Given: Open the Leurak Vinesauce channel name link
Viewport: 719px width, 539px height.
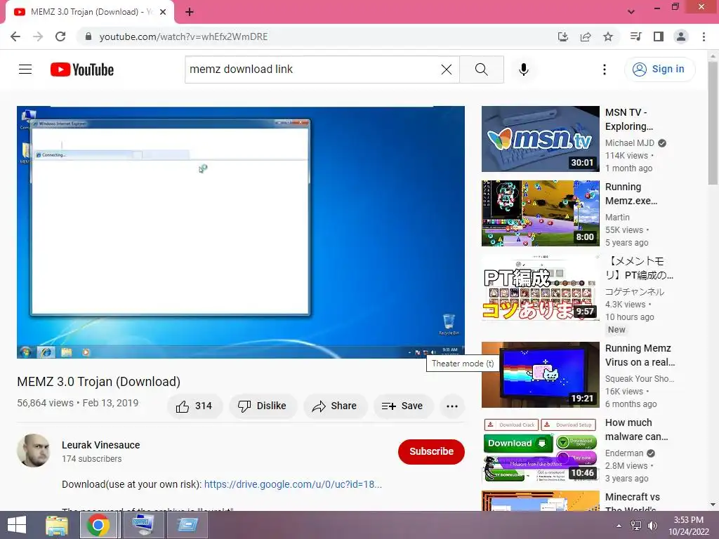Looking at the screenshot, I should click(x=101, y=444).
